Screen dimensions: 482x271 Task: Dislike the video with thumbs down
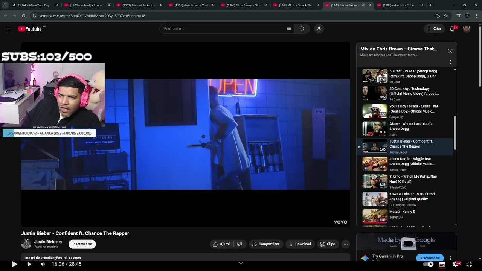[x=239, y=244]
